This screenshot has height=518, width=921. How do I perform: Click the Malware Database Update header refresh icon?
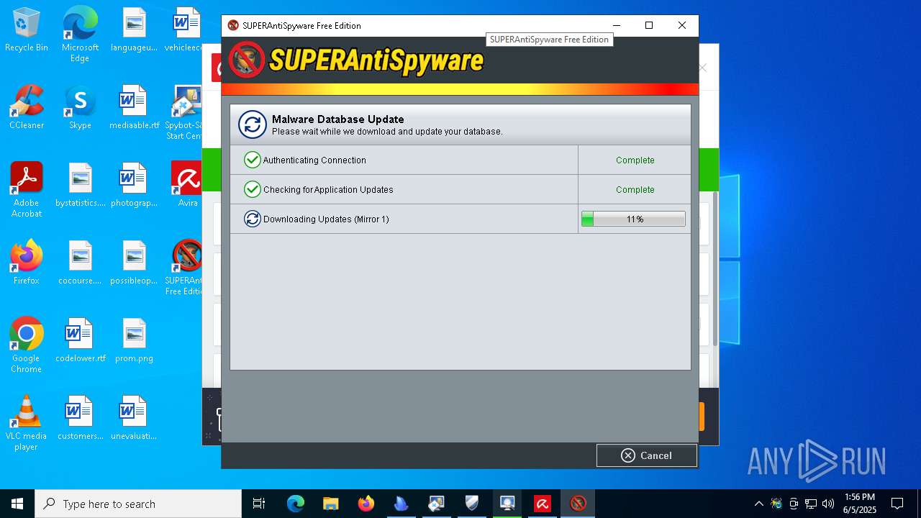(253, 124)
